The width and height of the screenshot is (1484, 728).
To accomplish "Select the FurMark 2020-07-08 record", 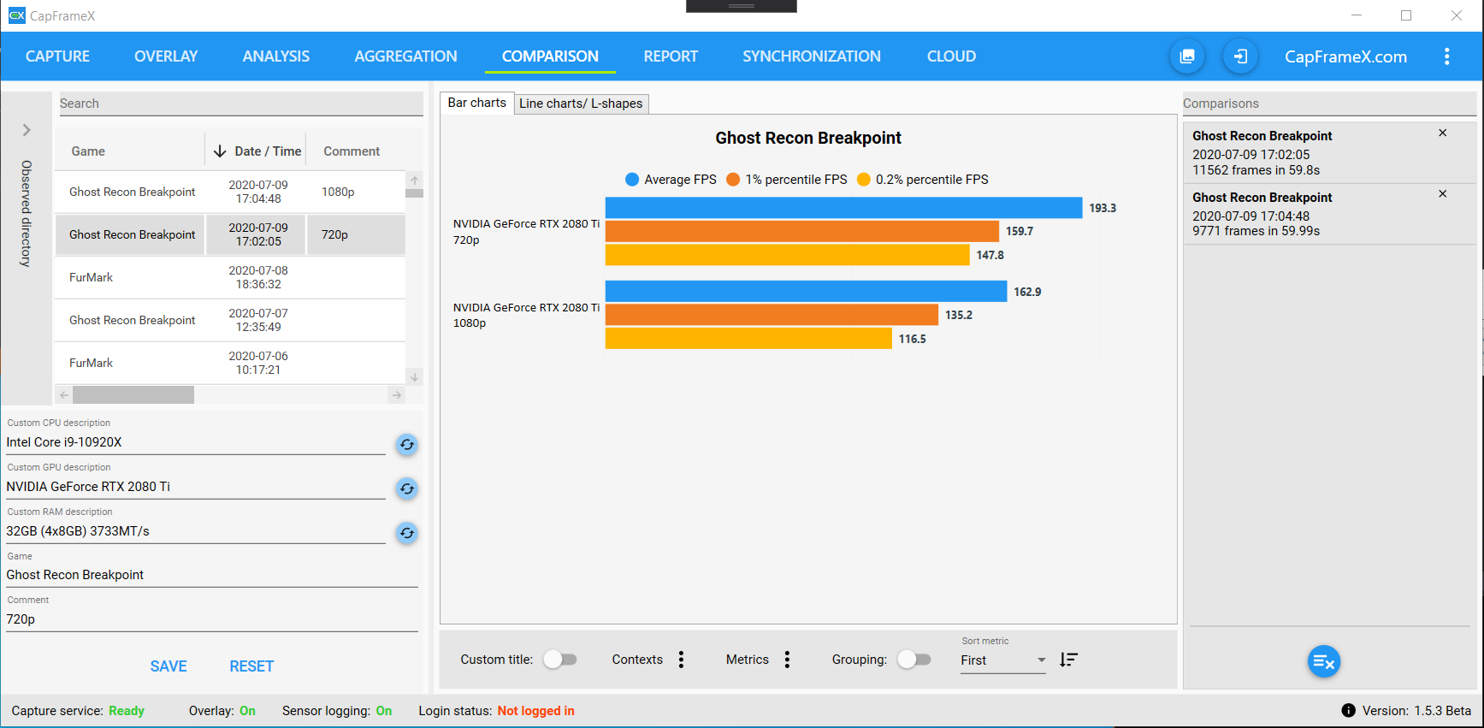I will coord(230,277).
